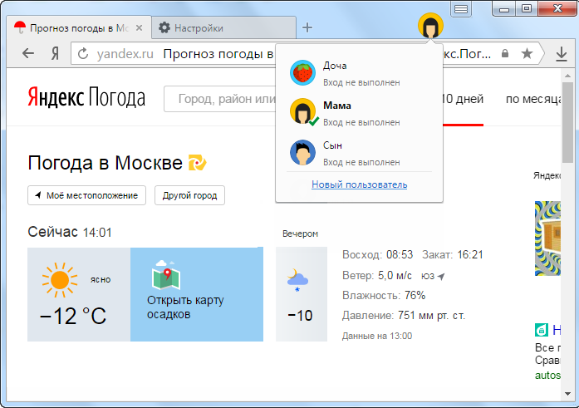The width and height of the screenshot is (579, 408).
Task: Click the Давление: 751 мм рт. ст. text
Action: click(404, 316)
